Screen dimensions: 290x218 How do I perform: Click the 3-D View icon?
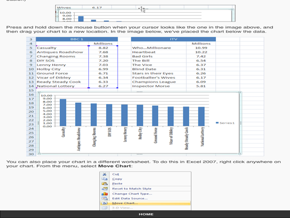(105, 208)
